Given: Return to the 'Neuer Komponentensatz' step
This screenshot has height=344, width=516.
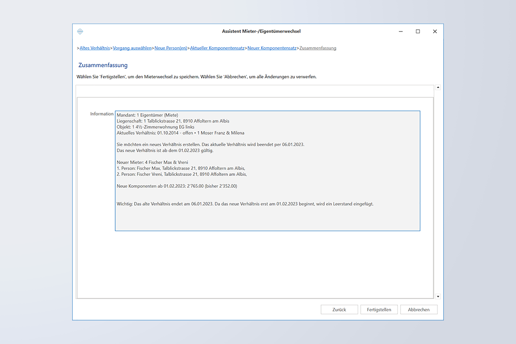Looking at the screenshot, I should (272, 48).
